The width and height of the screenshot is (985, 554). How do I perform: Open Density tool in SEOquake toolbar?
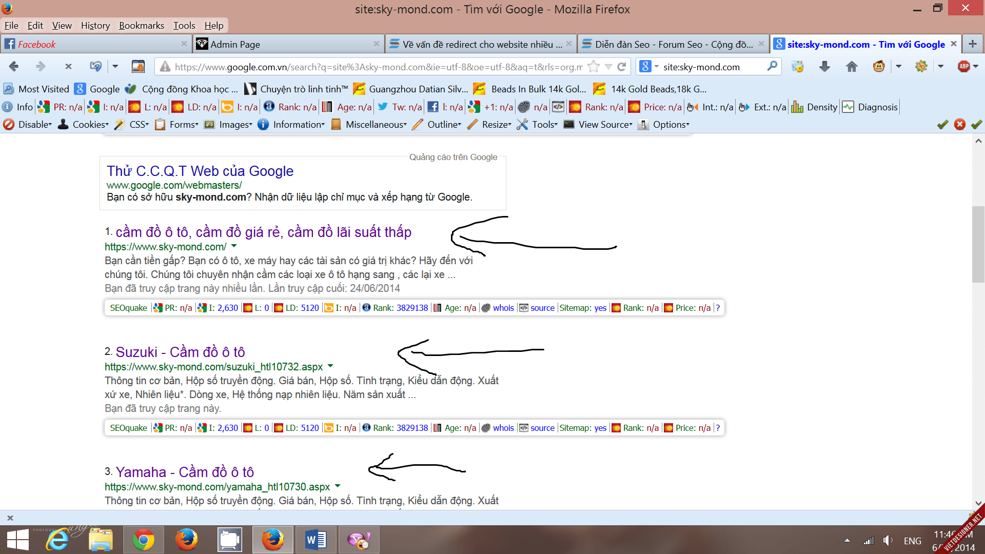[x=814, y=107]
